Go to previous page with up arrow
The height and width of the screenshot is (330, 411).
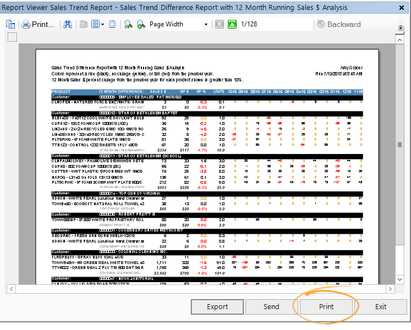(220, 24)
